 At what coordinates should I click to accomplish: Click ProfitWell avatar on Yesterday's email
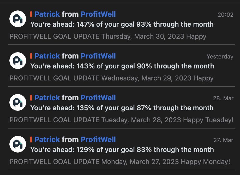click(x=18, y=60)
